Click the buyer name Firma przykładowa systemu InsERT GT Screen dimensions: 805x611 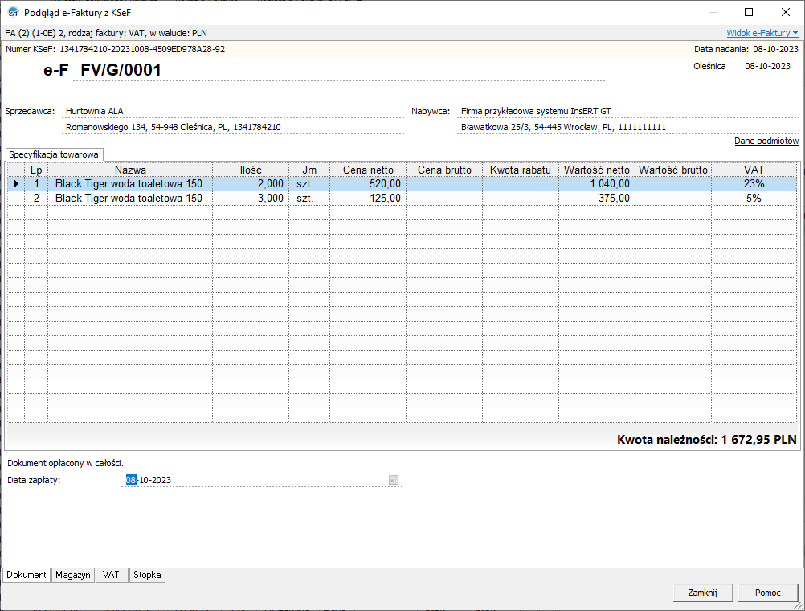(x=536, y=111)
